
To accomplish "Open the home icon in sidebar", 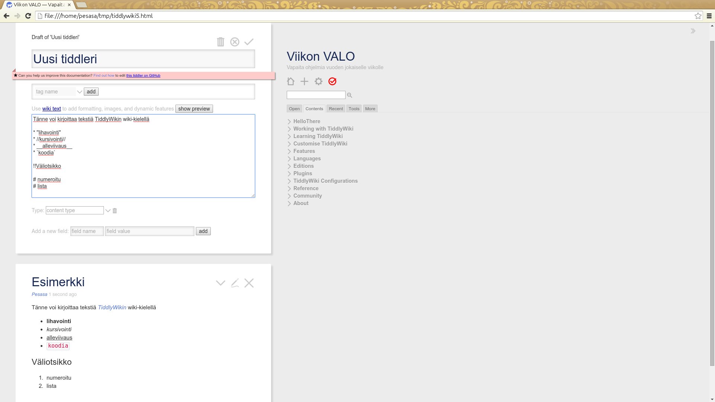I will point(290,82).
